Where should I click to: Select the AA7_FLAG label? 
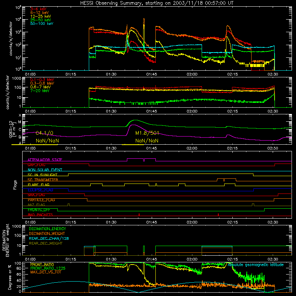(x=36, y=205)
